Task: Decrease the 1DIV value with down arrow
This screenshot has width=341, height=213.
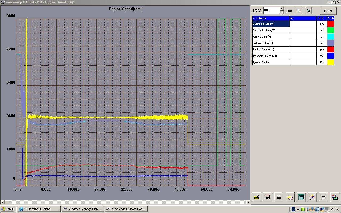Action: click(x=282, y=13)
